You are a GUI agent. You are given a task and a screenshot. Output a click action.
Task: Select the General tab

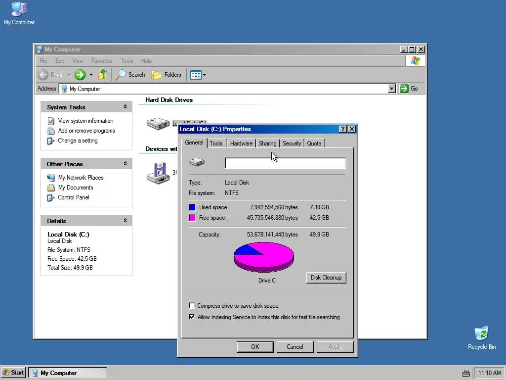tap(194, 143)
